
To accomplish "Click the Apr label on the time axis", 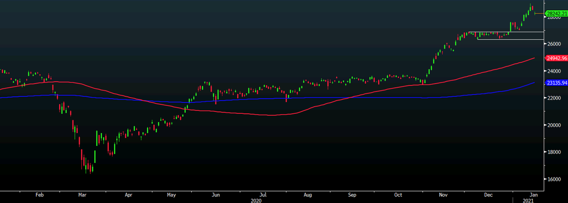I will pos(128,194).
